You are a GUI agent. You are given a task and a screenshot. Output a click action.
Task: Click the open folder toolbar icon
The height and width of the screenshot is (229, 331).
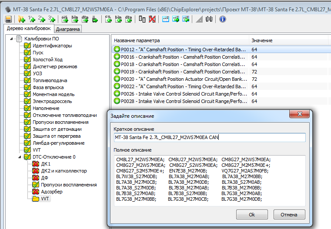(x=21, y=19)
